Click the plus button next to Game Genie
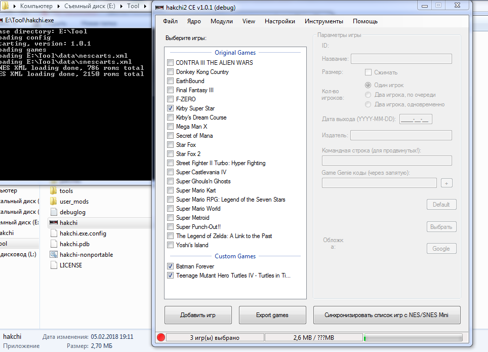This screenshot has width=488, height=352. (x=446, y=183)
